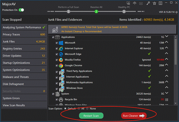Click the key registration icon
The image size is (179, 122).
(x=148, y=3)
